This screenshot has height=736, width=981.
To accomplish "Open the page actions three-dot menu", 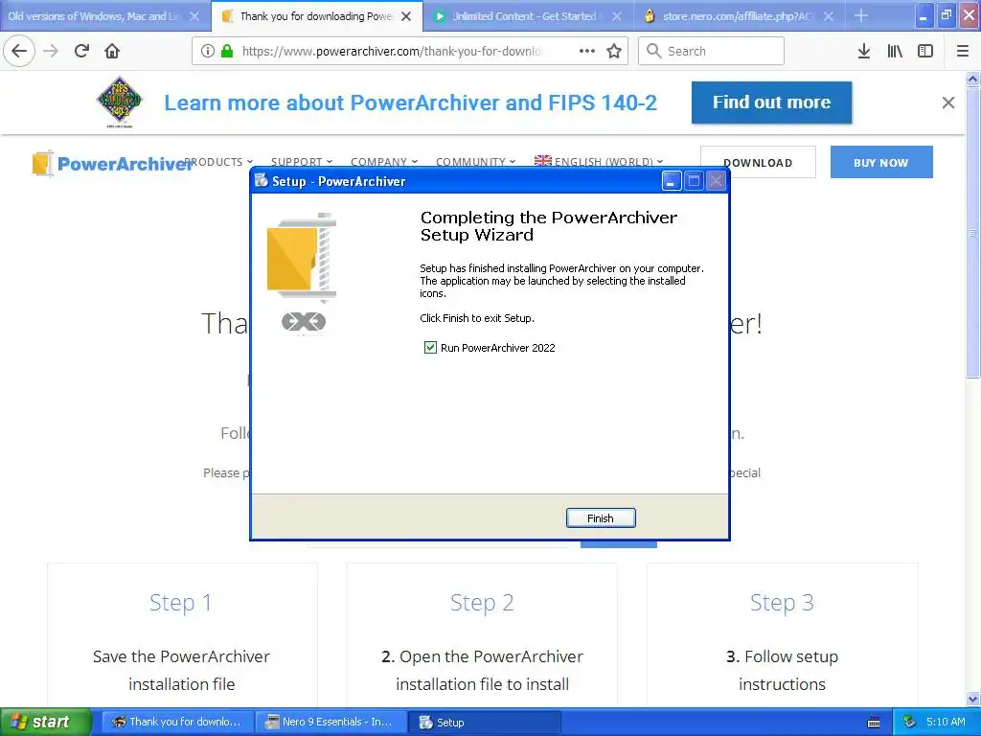I will (587, 51).
